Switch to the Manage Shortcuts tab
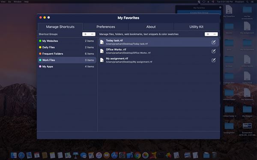The width and height of the screenshot is (257, 160). point(60,27)
